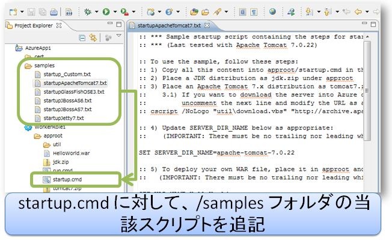Open Project Explorer view menu triangle
392x240 pixels.
pos(119,35)
